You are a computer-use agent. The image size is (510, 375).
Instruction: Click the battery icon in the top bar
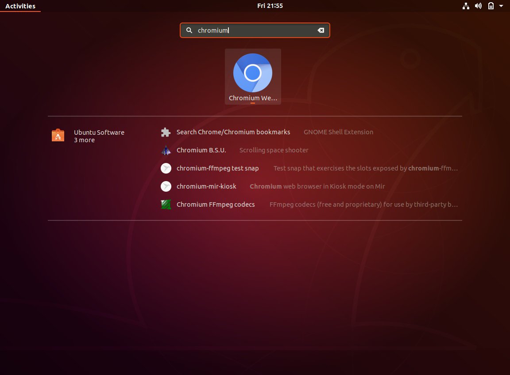click(x=491, y=6)
